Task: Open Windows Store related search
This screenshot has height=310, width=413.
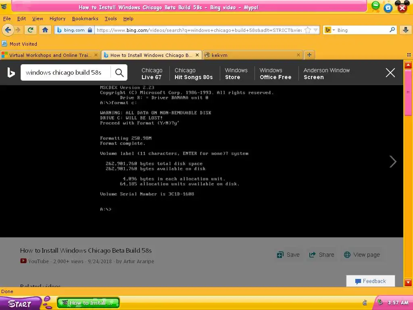Action: coord(236,73)
